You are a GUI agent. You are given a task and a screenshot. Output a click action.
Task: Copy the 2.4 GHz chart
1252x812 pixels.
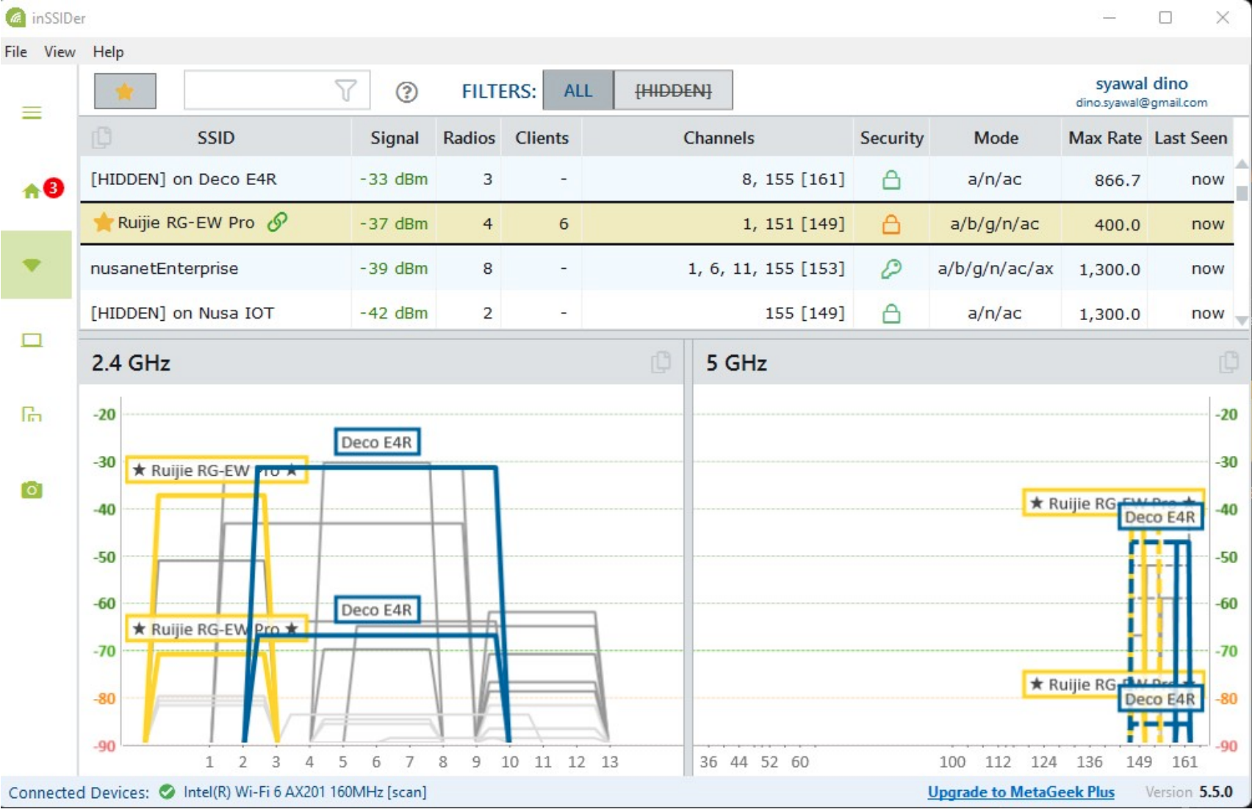tap(660, 362)
